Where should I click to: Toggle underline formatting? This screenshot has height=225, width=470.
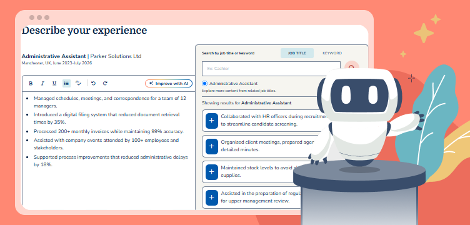(54, 84)
